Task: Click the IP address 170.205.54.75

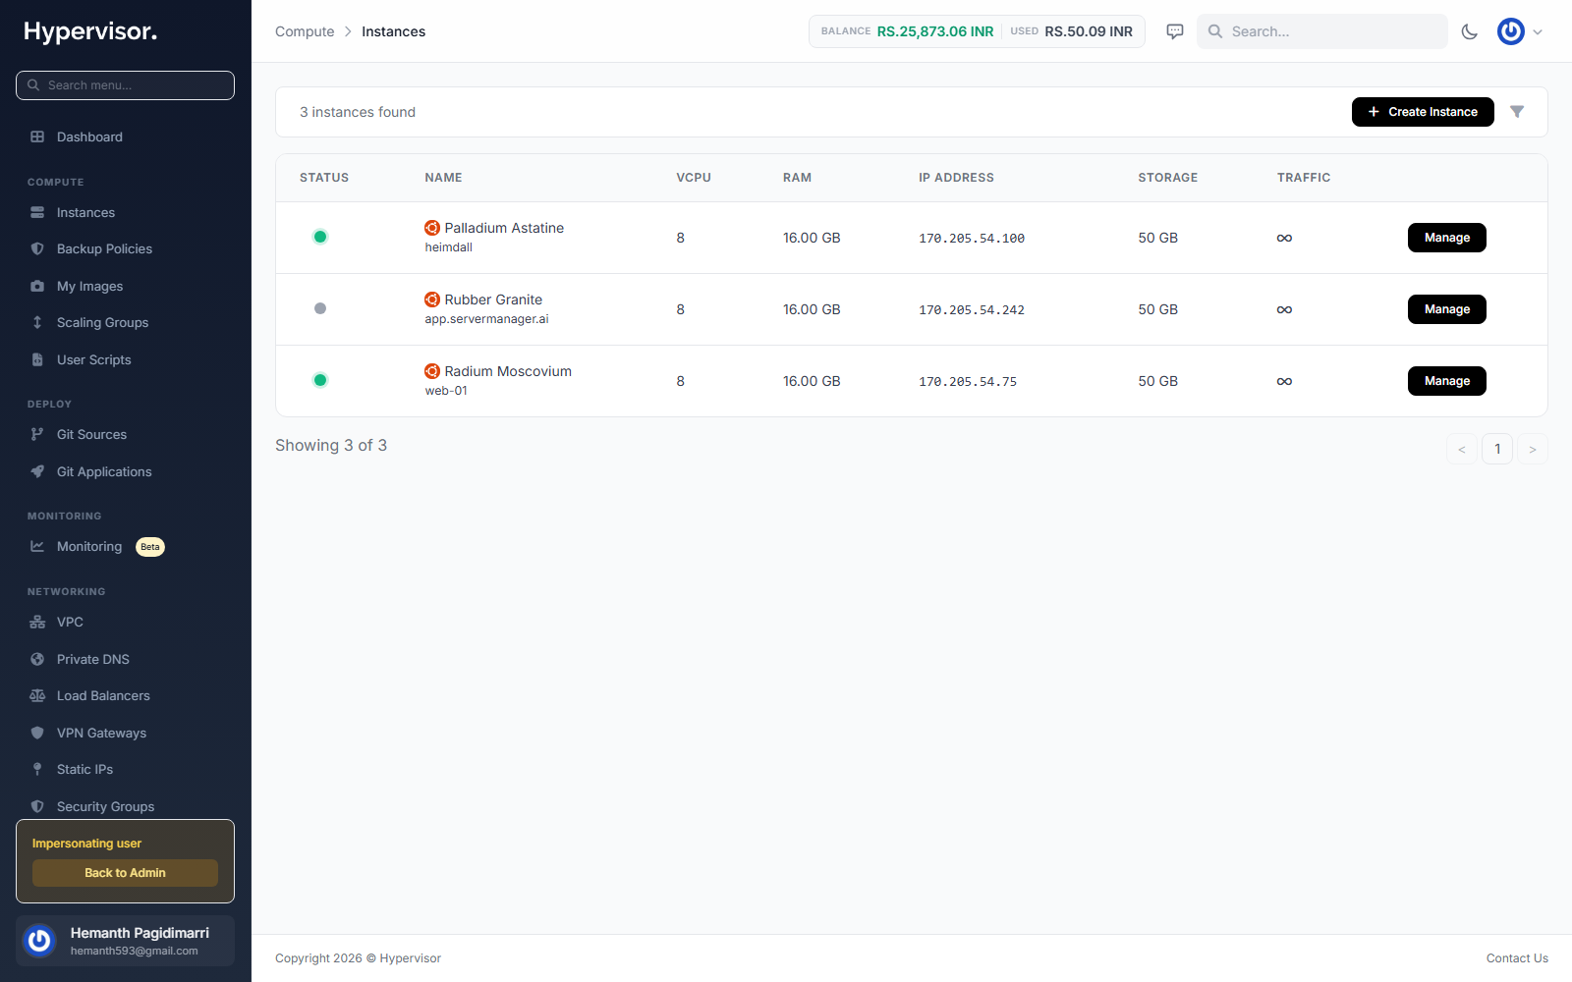Action: point(968,382)
